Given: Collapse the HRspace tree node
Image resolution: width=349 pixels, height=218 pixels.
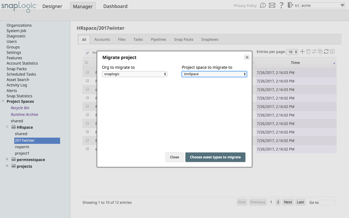Looking at the screenshot, I should point(7,127).
